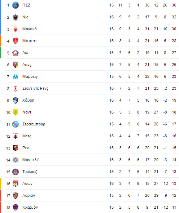
Task: Open the Λιλ club crest
Action: tap(16, 53)
